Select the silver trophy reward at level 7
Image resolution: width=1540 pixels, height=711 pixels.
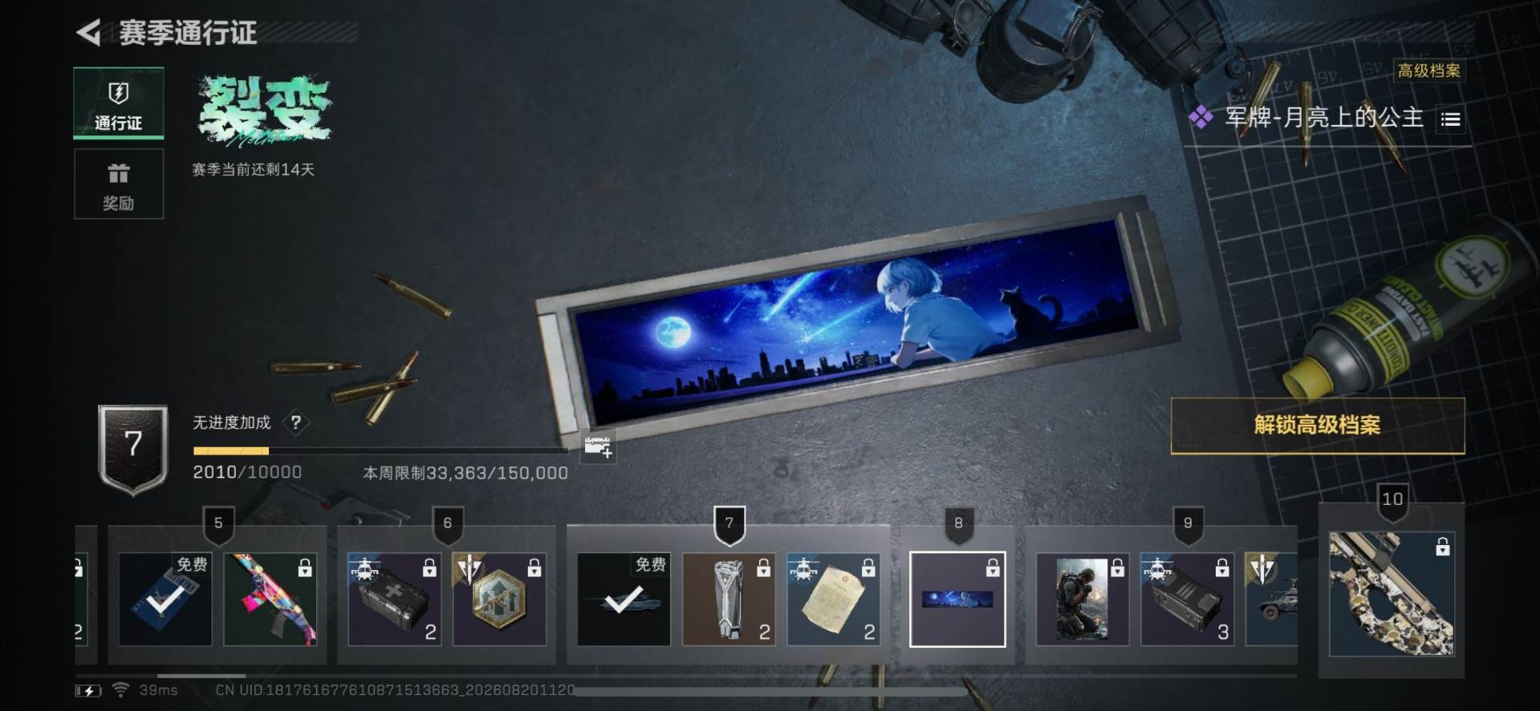coord(729,599)
